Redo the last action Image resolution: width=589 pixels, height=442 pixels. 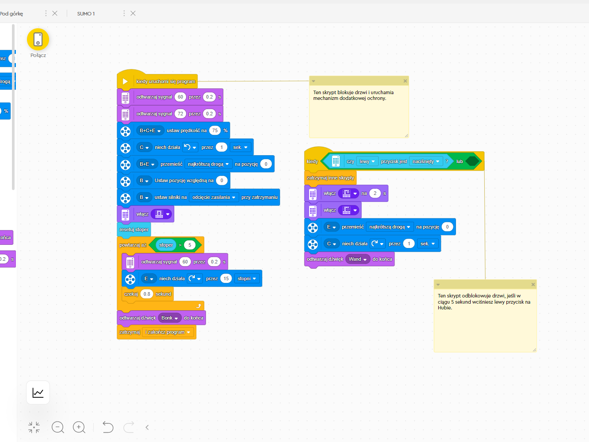(x=129, y=427)
